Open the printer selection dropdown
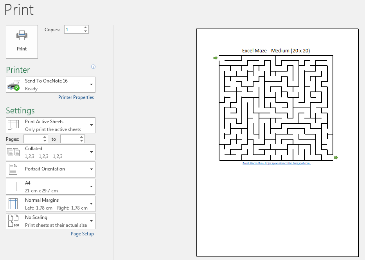Screen dimensions: 365x260 (x=92, y=84)
